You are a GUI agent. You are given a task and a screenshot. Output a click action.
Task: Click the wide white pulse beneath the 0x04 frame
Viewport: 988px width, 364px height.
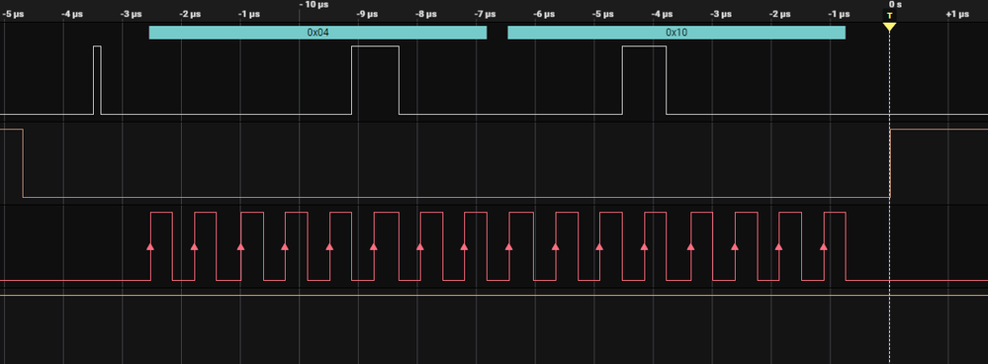click(x=375, y=80)
